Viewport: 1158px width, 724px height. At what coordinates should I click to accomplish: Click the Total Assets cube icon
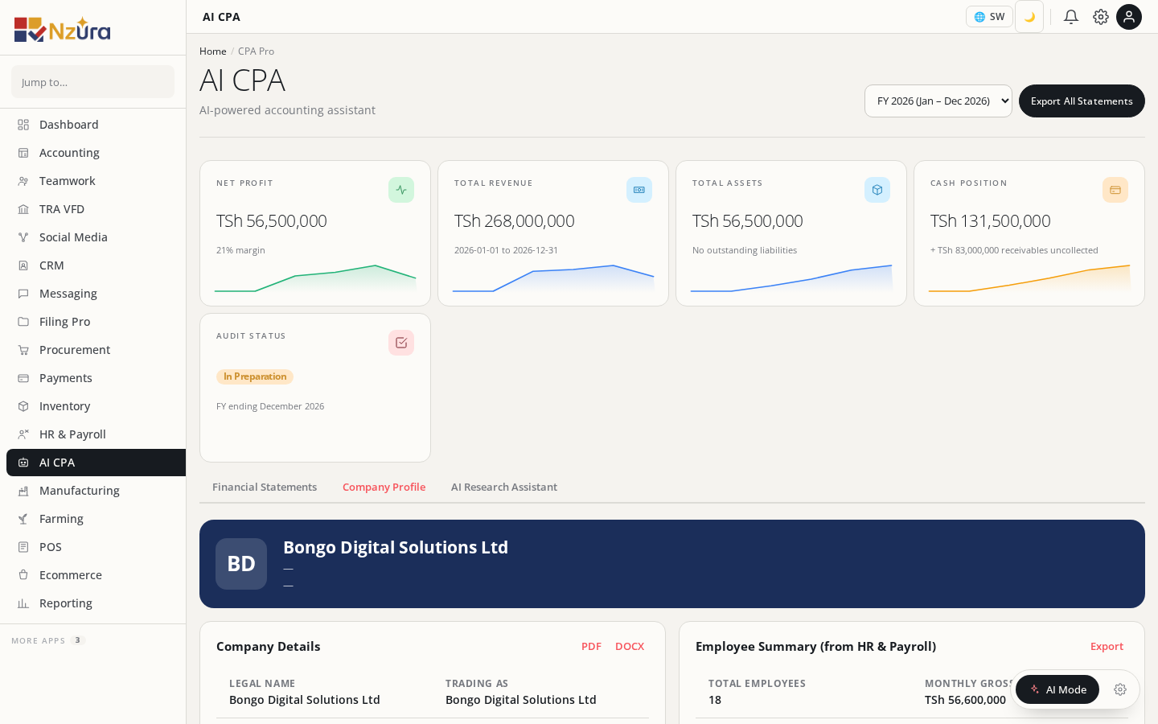click(877, 190)
